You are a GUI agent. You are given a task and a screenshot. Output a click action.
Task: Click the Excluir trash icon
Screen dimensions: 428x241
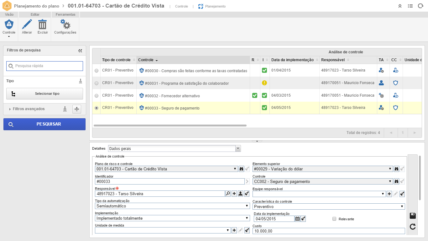tap(42, 25)
